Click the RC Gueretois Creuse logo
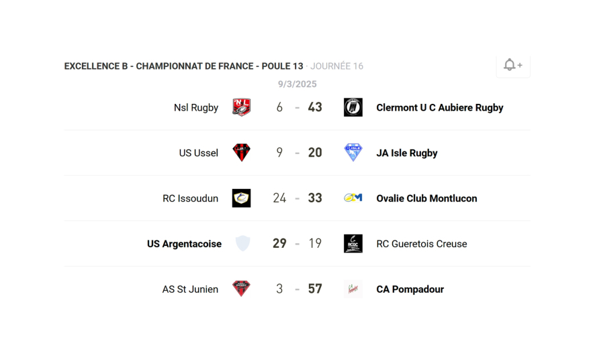 tap(353, 244)
